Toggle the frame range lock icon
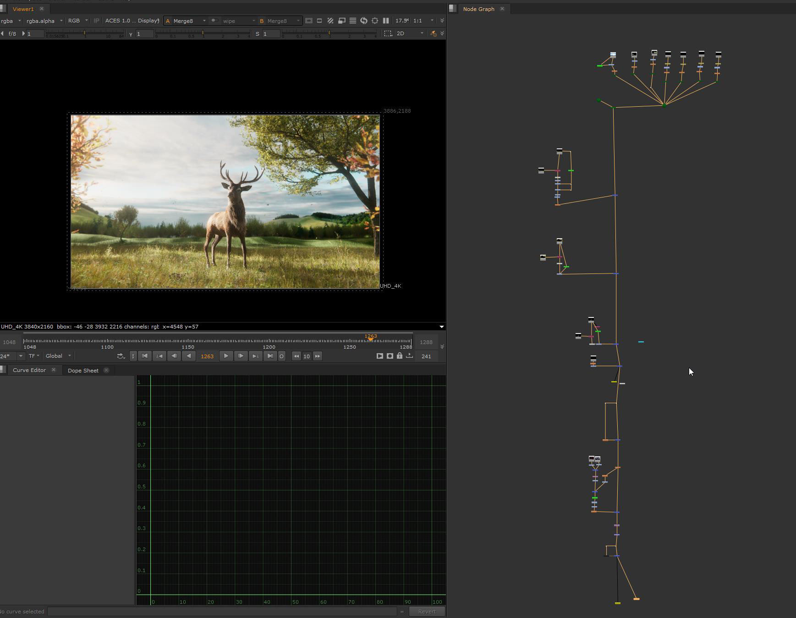The image size is (796, 618). (400, 356)
